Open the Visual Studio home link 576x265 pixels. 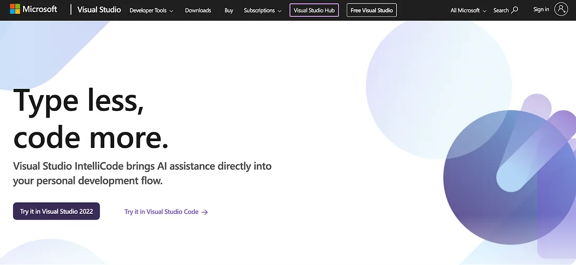(99, 10)
